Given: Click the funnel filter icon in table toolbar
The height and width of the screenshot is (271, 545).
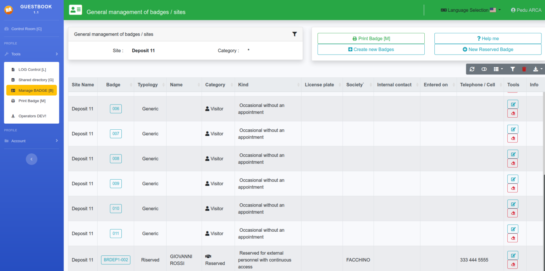Looking at the screenshot, I should tap(512, 69).
